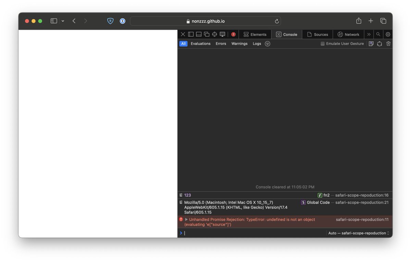
Task: Go back to previous page
Action: point(74,21)
